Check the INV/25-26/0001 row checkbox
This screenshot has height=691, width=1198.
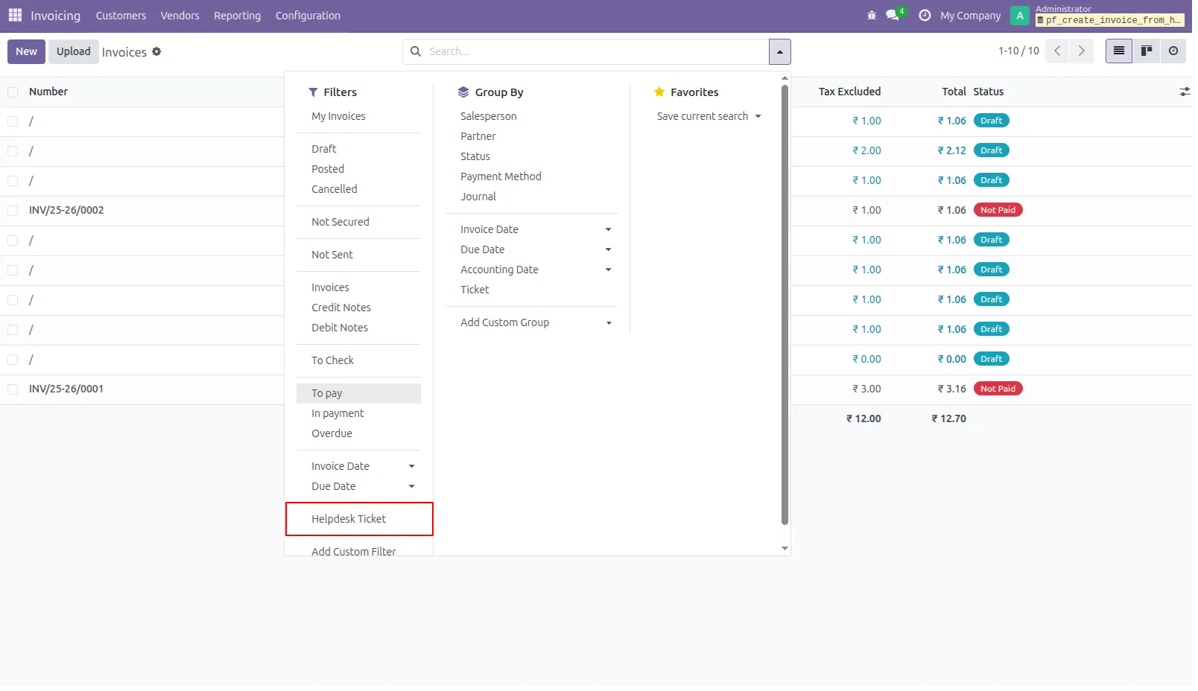[x=13, y=389]
